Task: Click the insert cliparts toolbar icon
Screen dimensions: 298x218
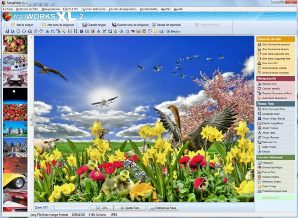Action: point(144,31)
